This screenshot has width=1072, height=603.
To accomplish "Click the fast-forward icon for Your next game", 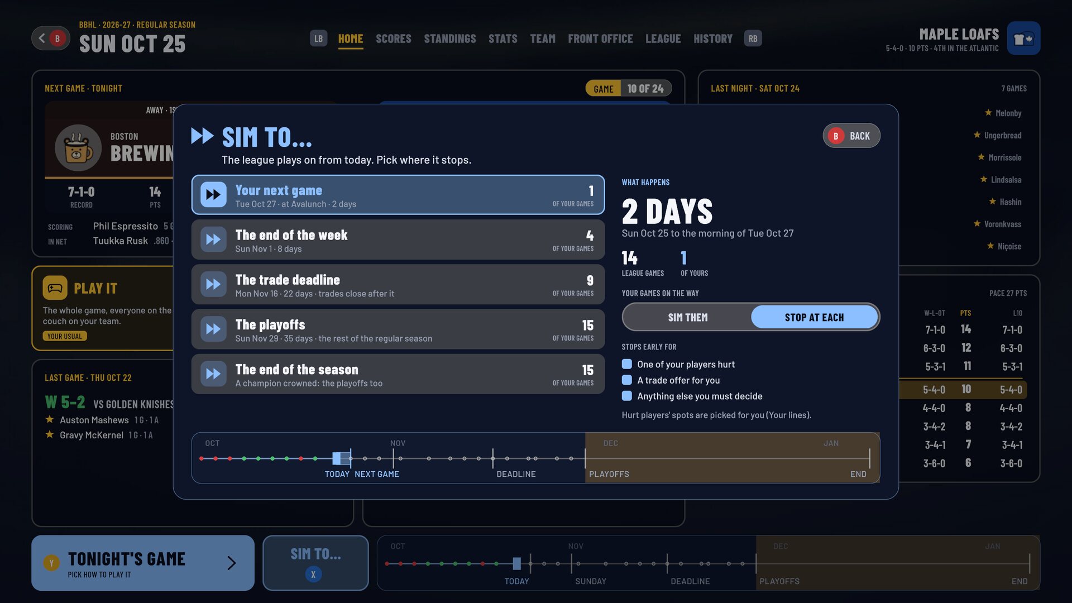I will (x=213, y=195).
